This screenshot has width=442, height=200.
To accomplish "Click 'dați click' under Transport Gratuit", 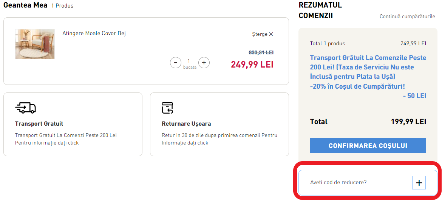I will [x=68, y=143].
